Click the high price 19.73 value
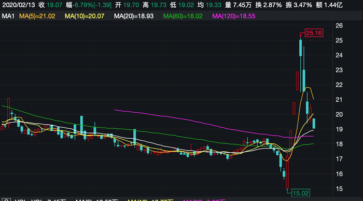The image size is (363, 201). coord(158,5)
